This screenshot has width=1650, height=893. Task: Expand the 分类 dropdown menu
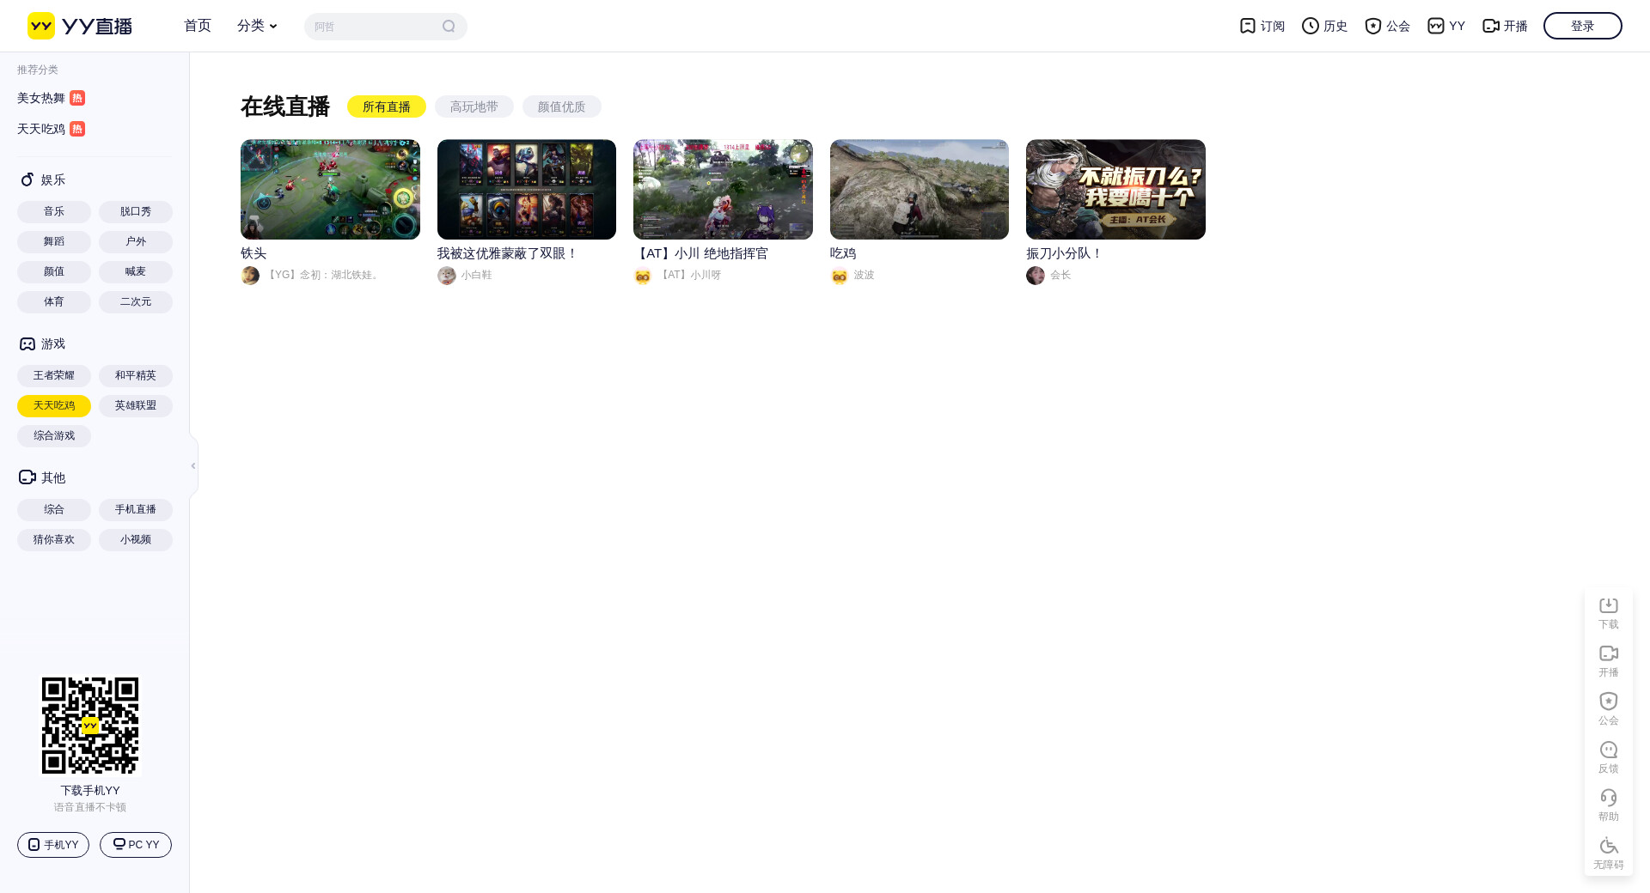click(x=257, y=26)
